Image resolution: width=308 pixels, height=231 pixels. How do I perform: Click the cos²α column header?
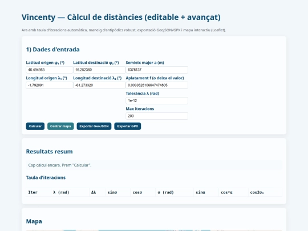(x=233, y=192)
